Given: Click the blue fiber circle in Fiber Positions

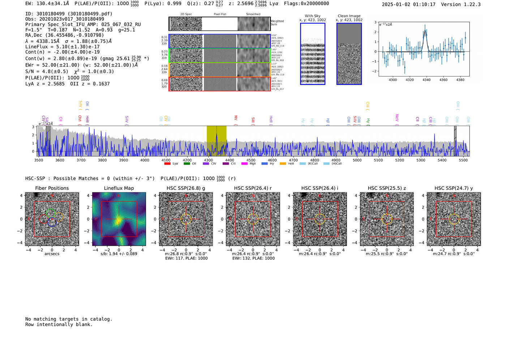Looking at the screenshot, I should pos(52,222).
